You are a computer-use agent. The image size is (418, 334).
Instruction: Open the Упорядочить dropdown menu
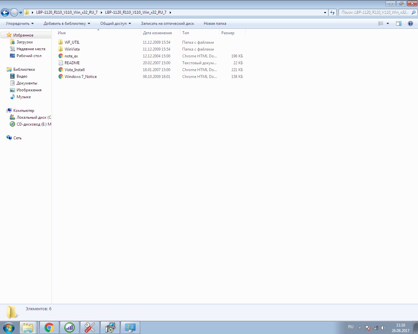(x=20, y=23)
